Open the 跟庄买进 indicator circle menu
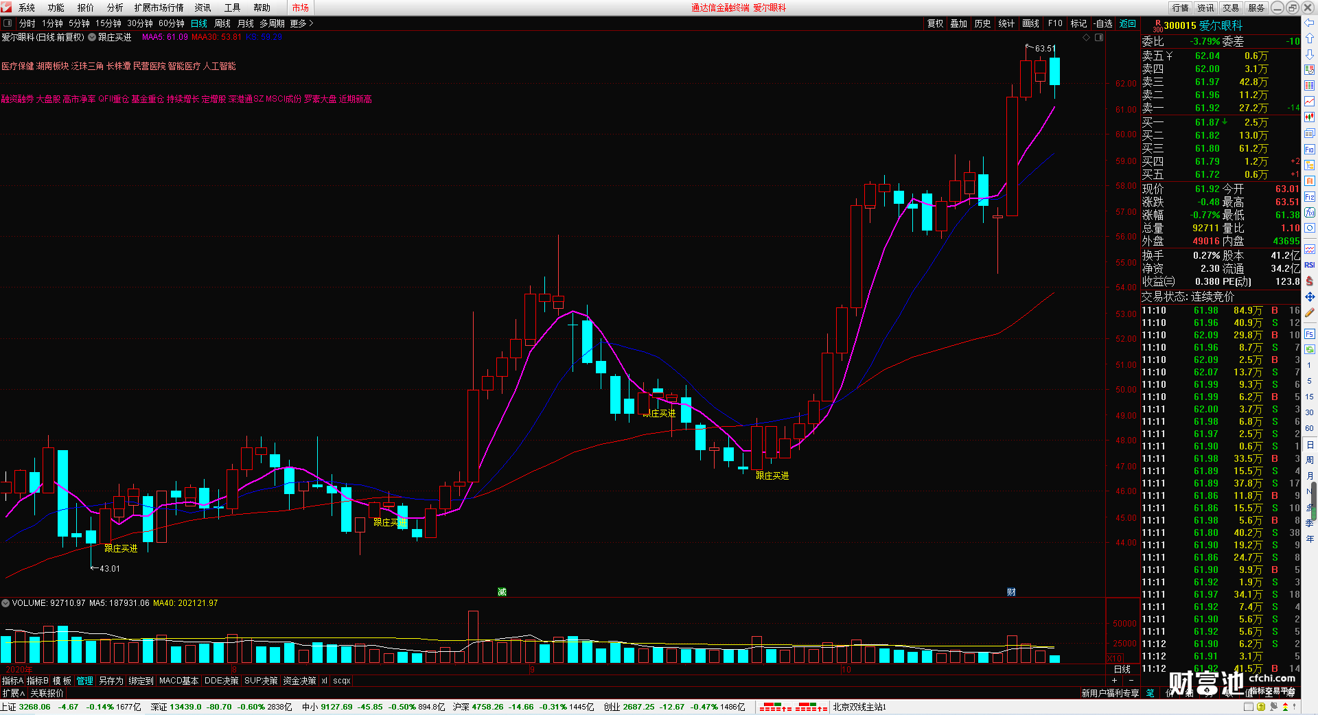1318x715 pixels. click(92, 37)
